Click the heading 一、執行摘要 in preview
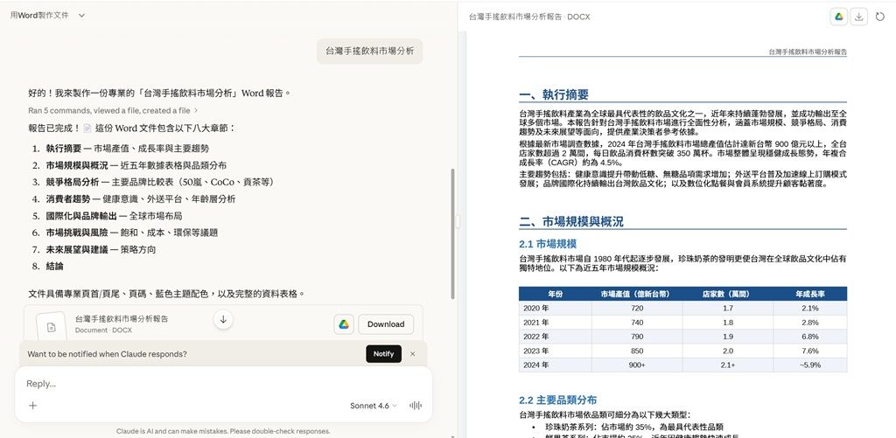Image resolution: width=896 pixels, height=438 pixels. coord(554,94)
